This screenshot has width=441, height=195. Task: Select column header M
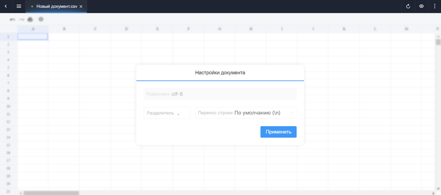pyautogui.click(x=406, y=29)
